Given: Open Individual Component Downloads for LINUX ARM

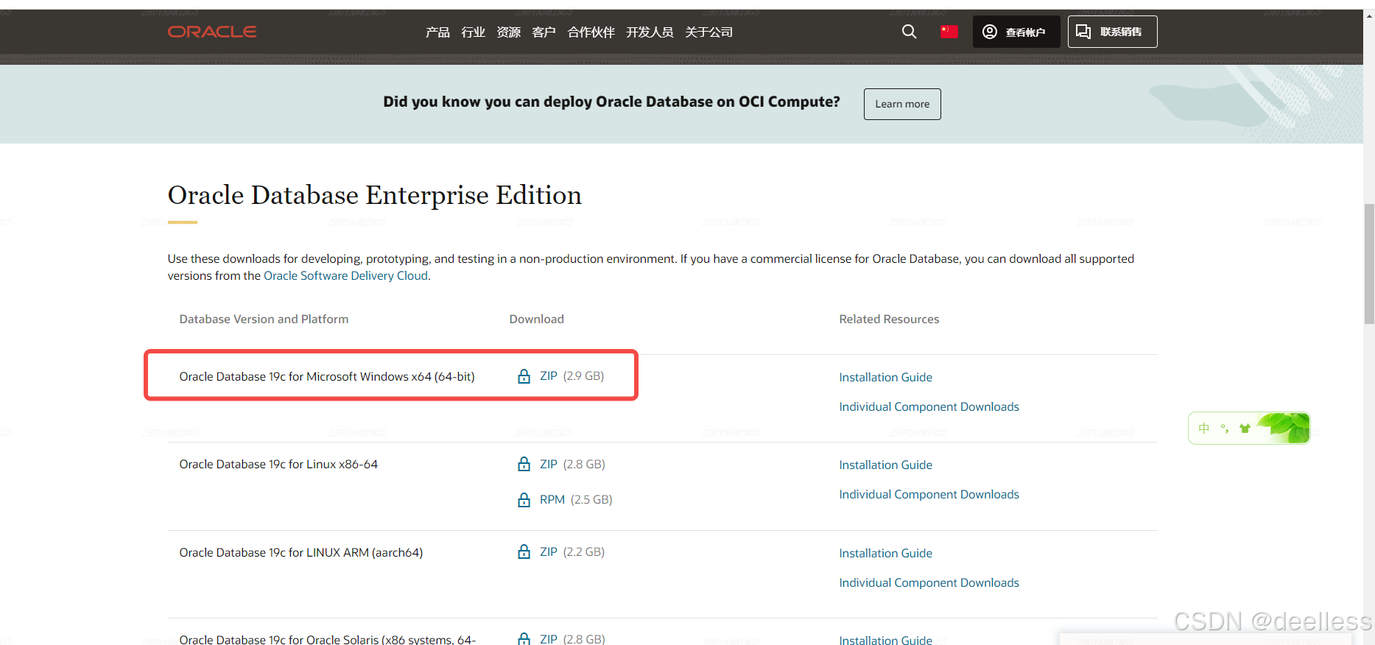Looking at the screenshot, I should pos(929,582).
